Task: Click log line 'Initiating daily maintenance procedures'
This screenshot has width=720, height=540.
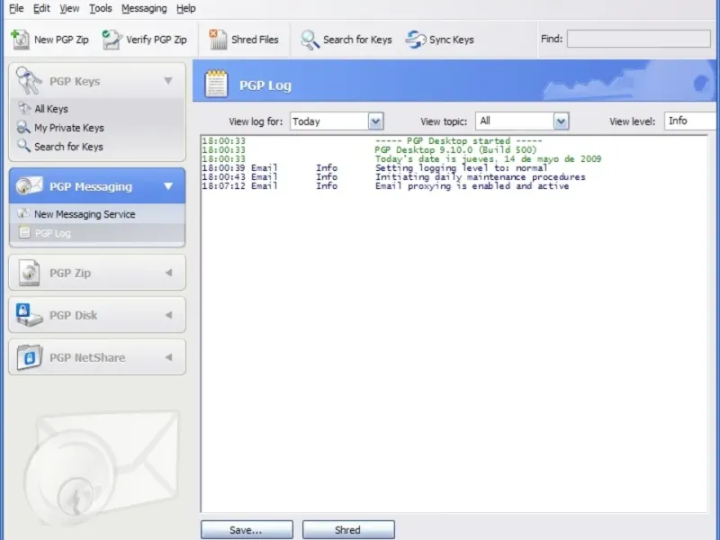Action: click(481, 176)
